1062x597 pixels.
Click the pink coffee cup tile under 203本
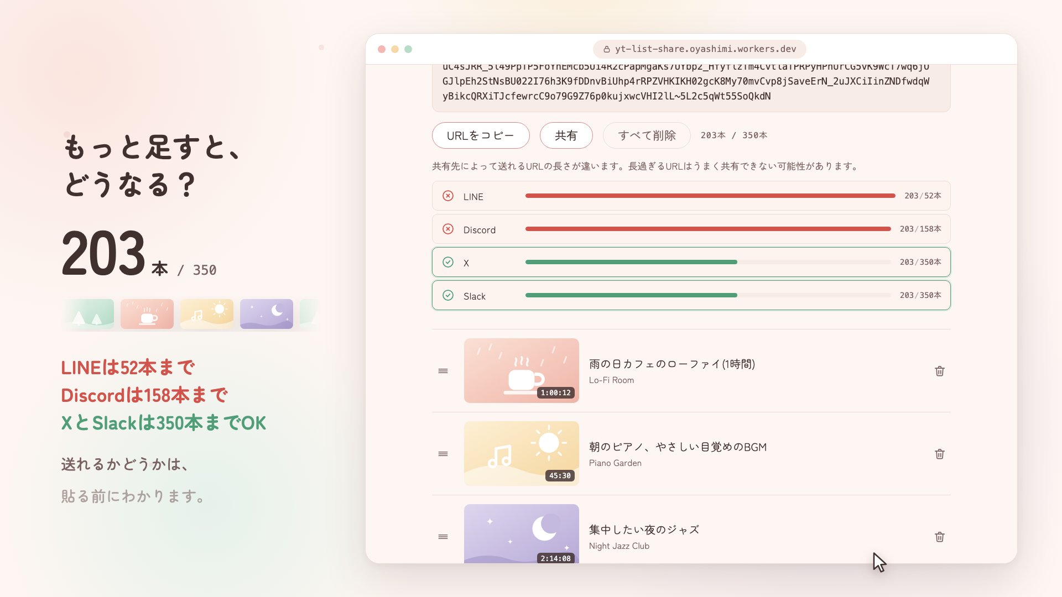147,314
